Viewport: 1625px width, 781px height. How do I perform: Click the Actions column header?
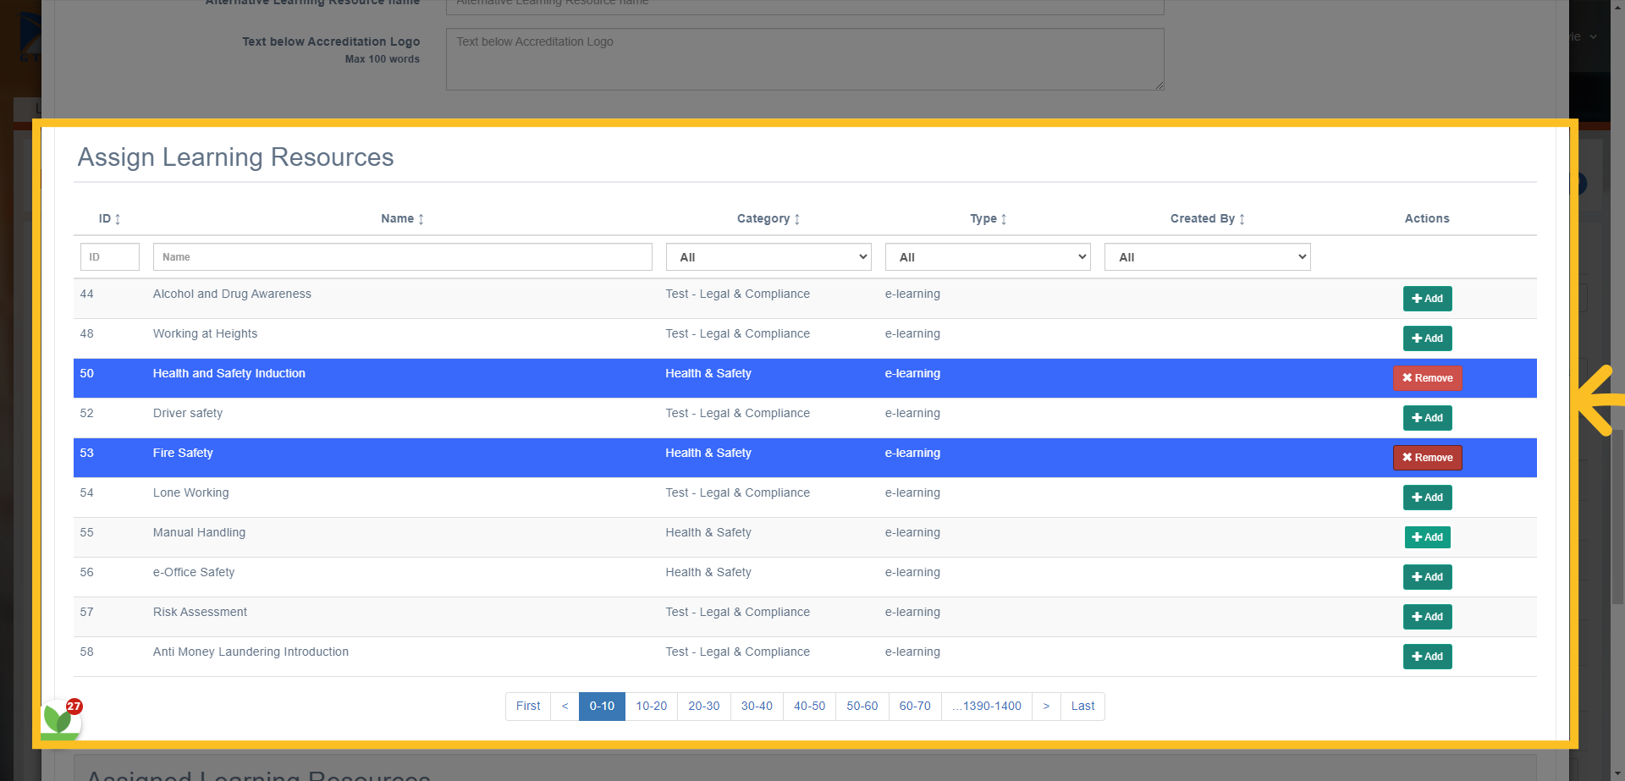pyautogui.click(x=1427, y=219)
